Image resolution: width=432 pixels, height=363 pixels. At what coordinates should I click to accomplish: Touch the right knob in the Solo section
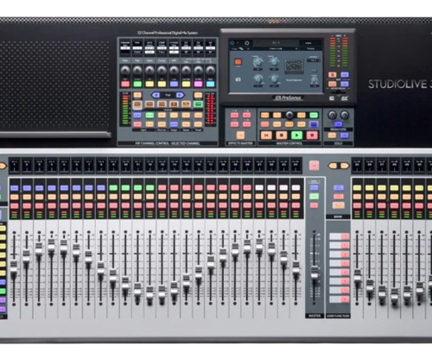[345, 116]
